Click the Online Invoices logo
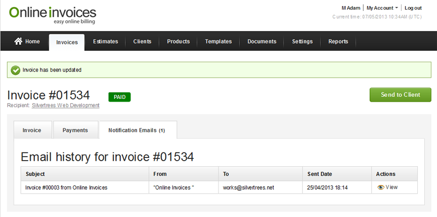The image size is (437, 217). (x=52, y=16)
